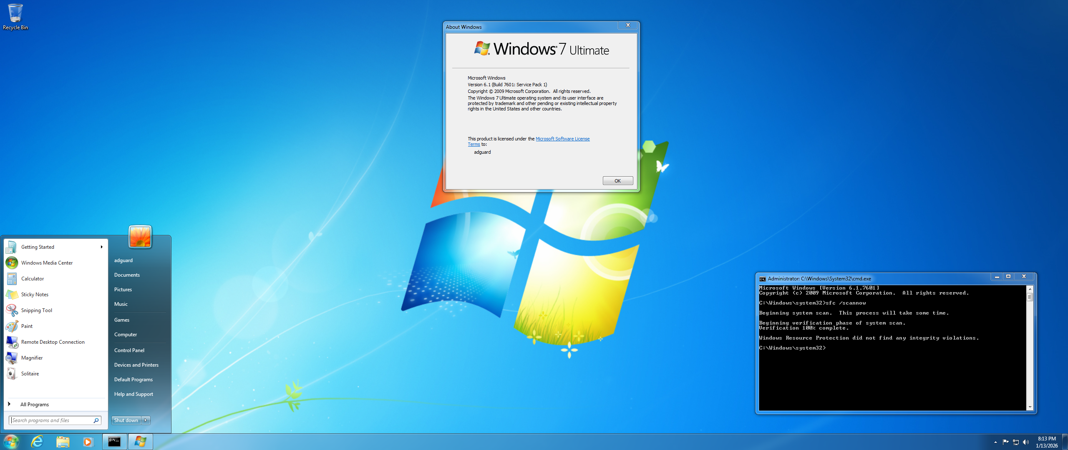The width and height of the screenshot is (1068, 450).
Task: Select Devices and Printers entry
Action: [x=136, y=365]
